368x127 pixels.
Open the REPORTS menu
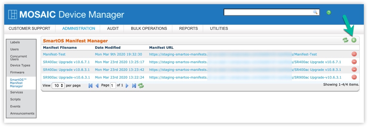(188, 29)
